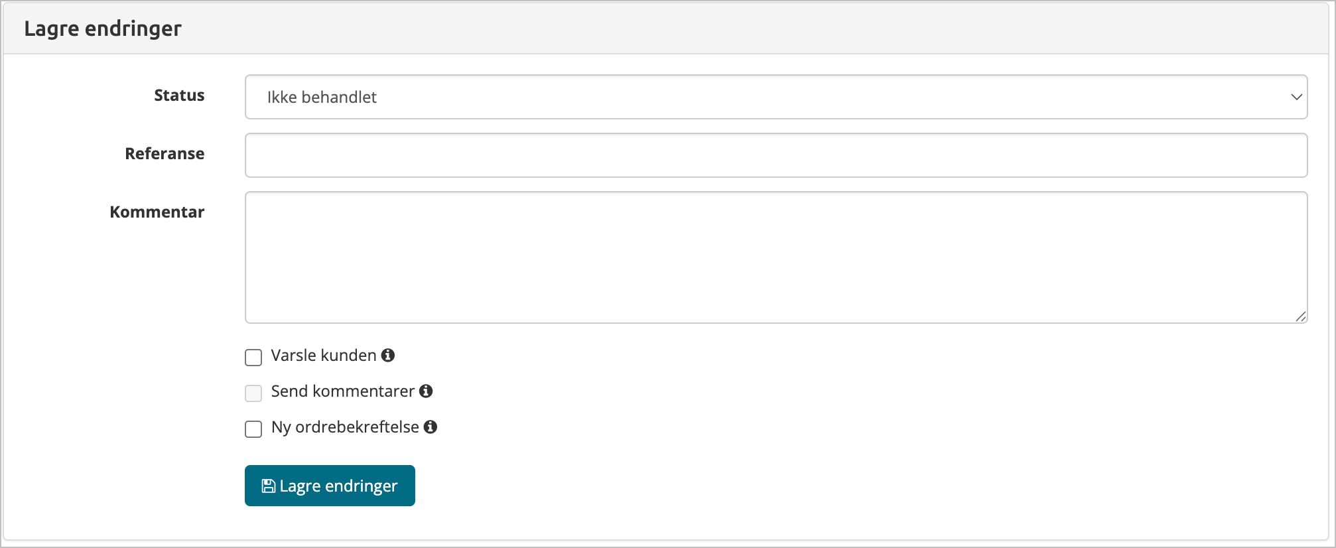
Task: Click info icon beside Ny ordrebekreftelse
Action: pos(431,427)
